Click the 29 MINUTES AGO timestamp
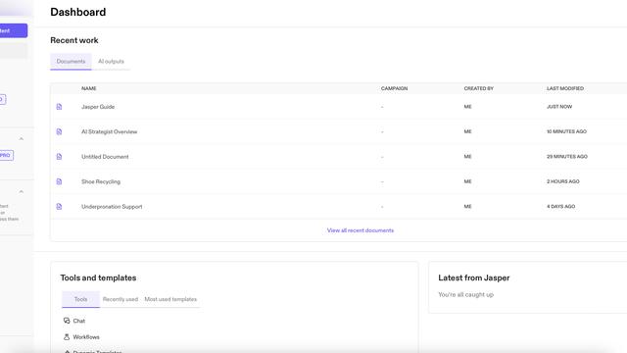 [567, 157]
